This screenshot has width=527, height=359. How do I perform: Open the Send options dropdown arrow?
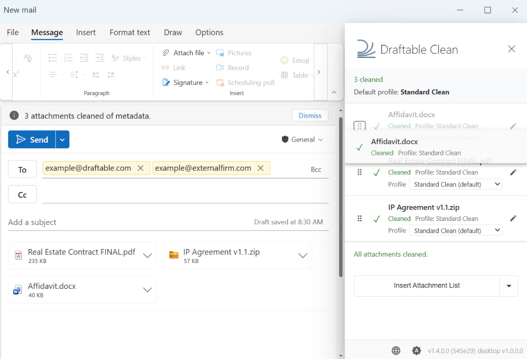(62, 139)
